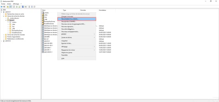The width and height of the screenshot is (219, 102).
Task: Click the Forward arrow in the toolbar
Action: 4,7
